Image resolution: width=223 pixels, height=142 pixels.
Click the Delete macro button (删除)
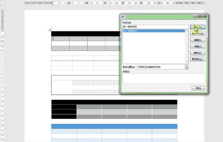198,53
